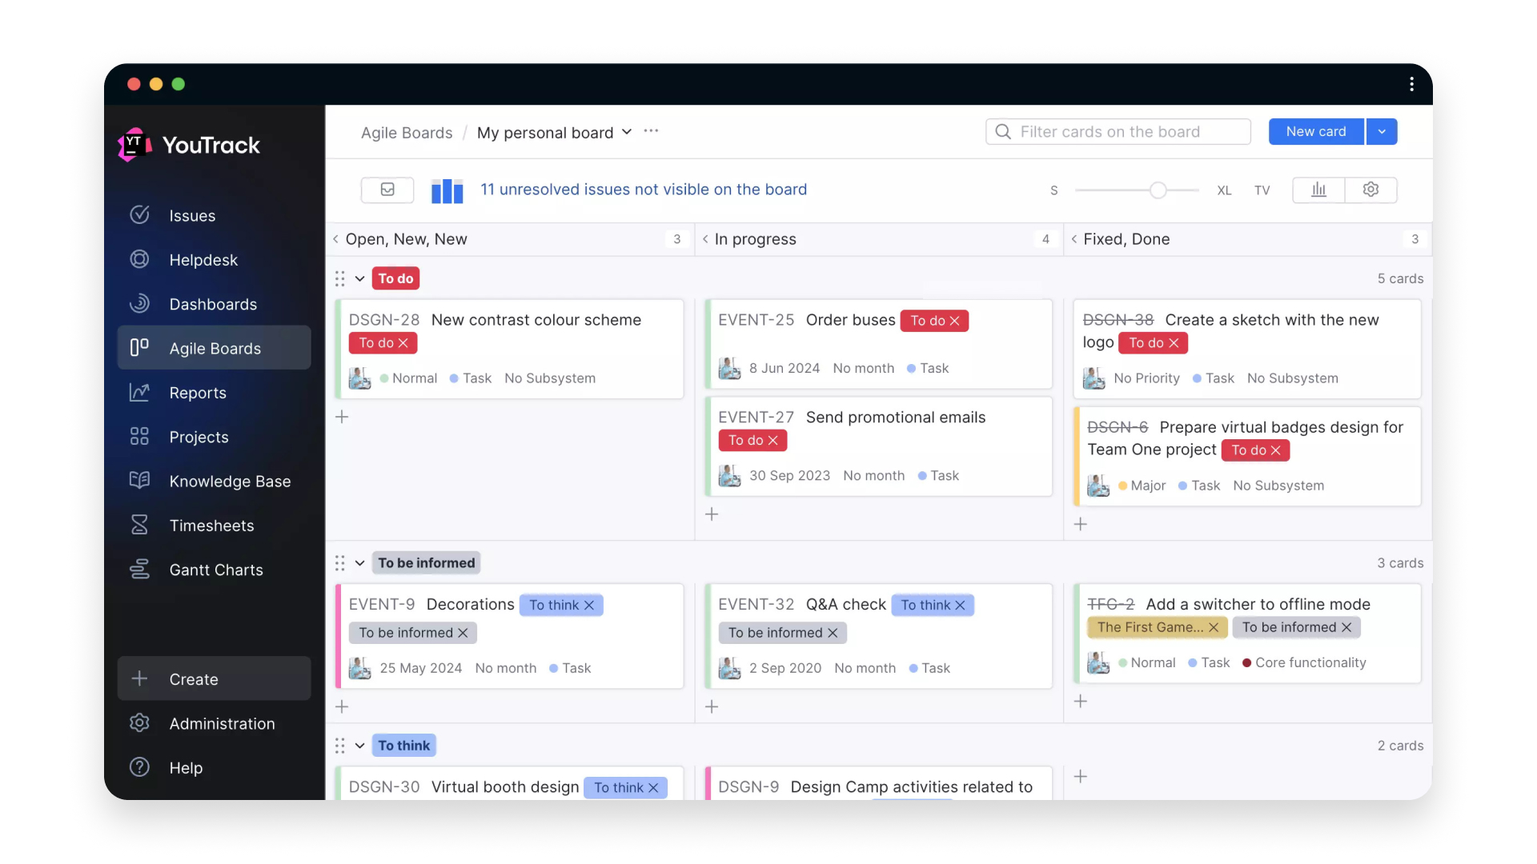Open board settings gear

pos(1371,190)
